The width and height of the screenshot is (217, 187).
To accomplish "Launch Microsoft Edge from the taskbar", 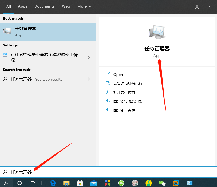I will (x=53, y=183).
